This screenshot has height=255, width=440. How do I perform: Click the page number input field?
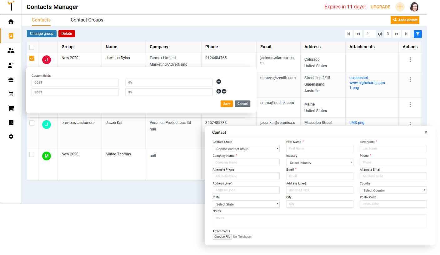370,34
